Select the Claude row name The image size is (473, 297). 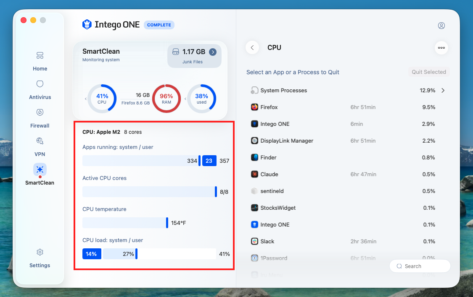[269, 174]
